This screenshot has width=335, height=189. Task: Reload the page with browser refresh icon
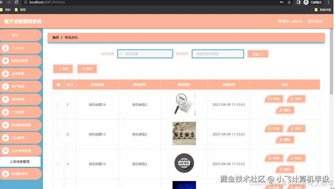coord(16,2)
